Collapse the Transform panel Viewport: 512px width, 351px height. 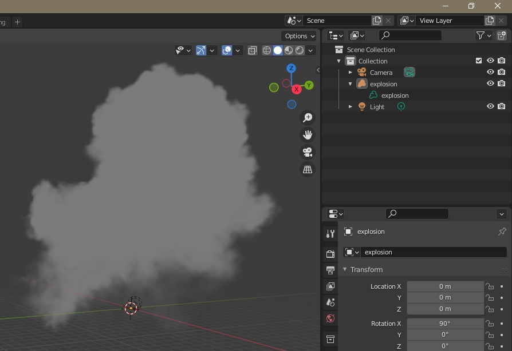[x=345, y=269]
